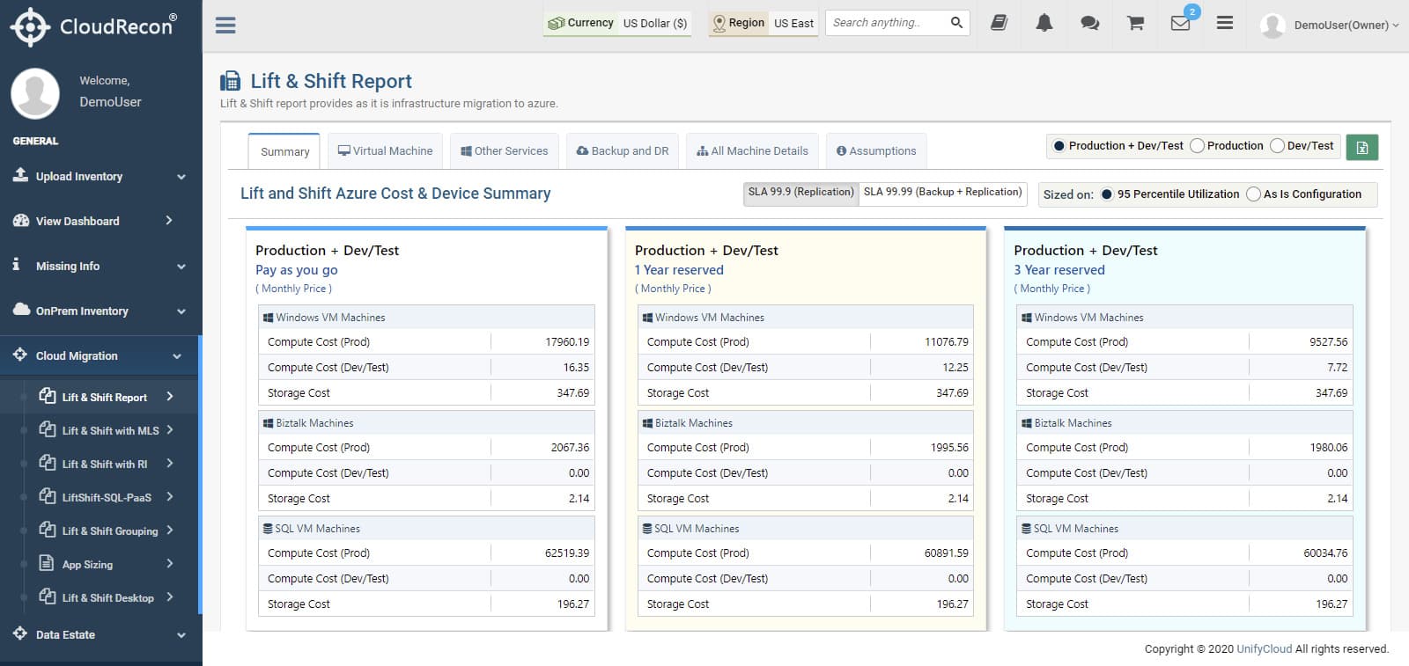Select the Production only radio button
Image resolution: width=1409 pixels, height=666 pixels.
pyautogui.click(x=1197, y=146)
